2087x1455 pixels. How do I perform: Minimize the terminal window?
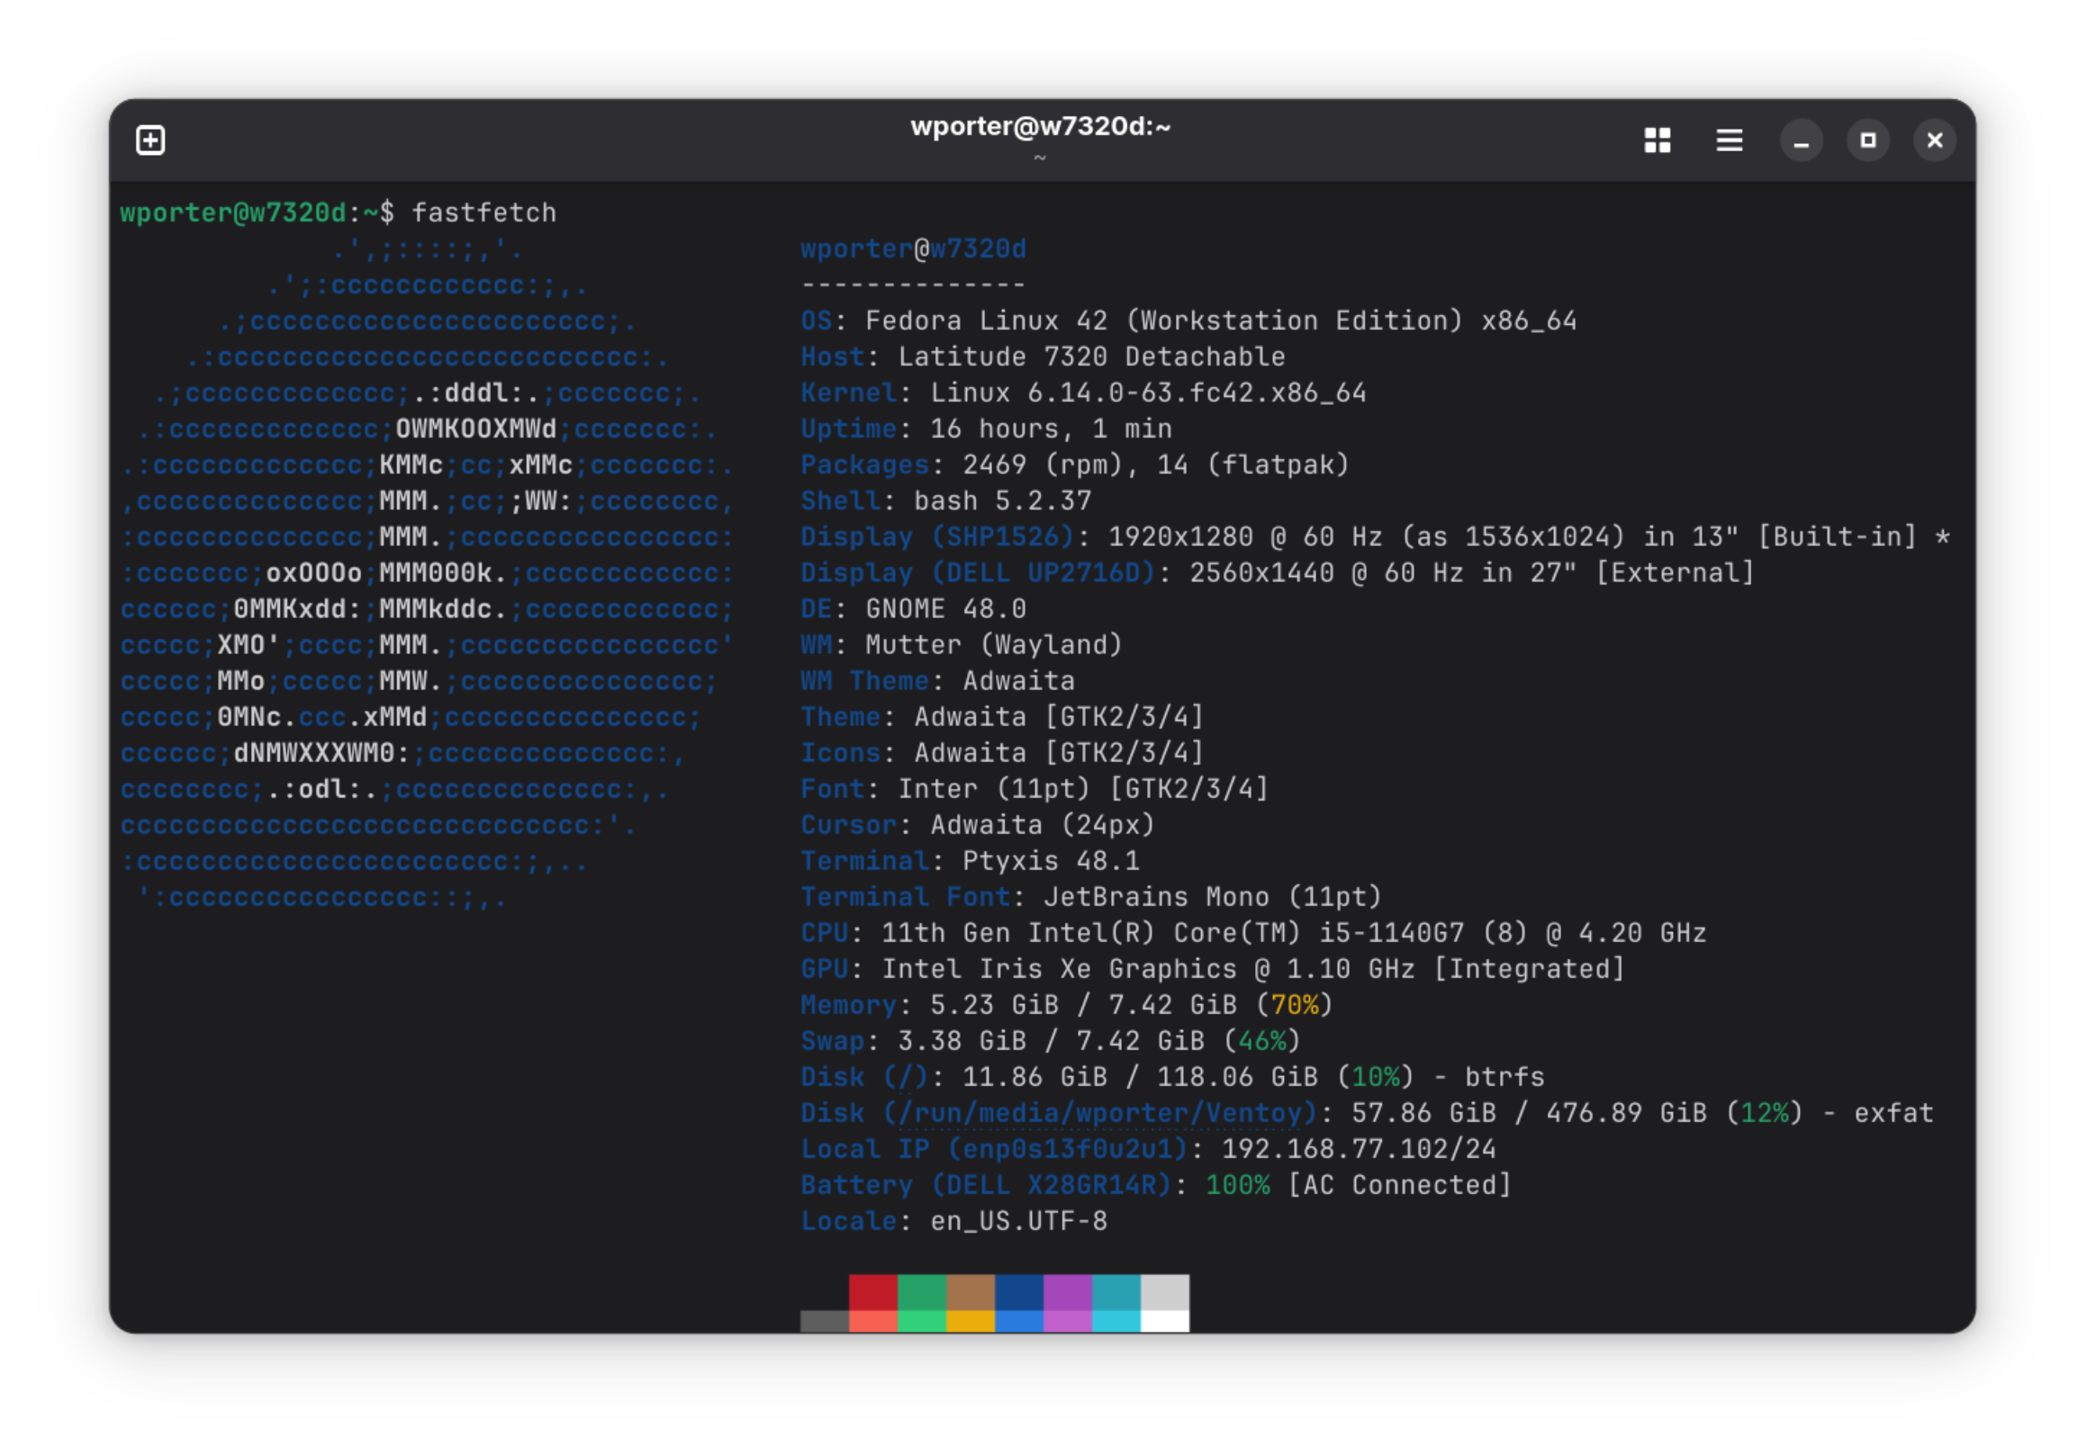pos(1801,140)
